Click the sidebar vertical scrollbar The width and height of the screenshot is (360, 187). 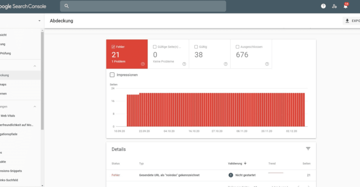[x=42, y=81]
